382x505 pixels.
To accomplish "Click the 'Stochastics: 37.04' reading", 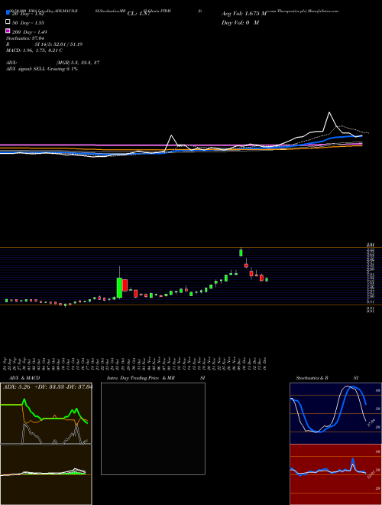I will (24, 38).
